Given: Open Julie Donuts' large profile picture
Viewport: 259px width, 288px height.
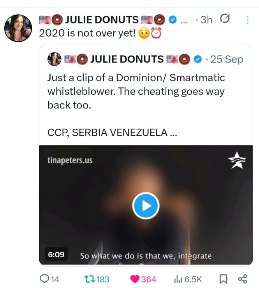Looking at the screenshot, I should tap(18, 28).
